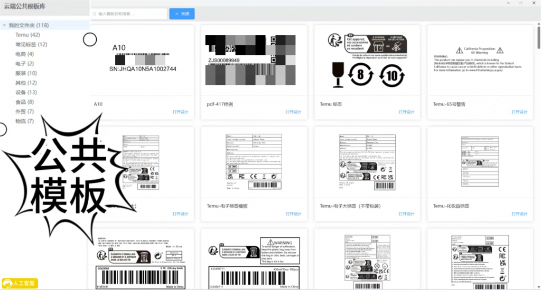Click the blue 关闭 button
The width and height of the screenshot is (541, 290).
182,14
